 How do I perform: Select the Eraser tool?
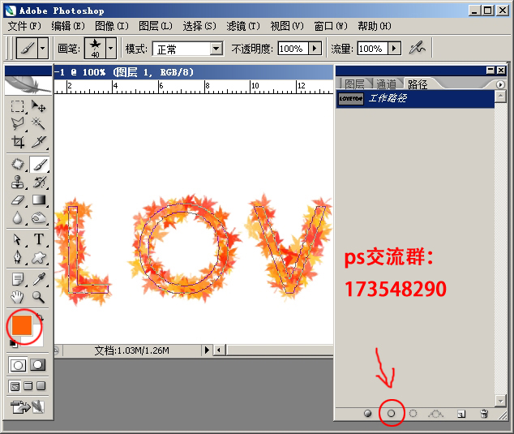pos(17,200)
